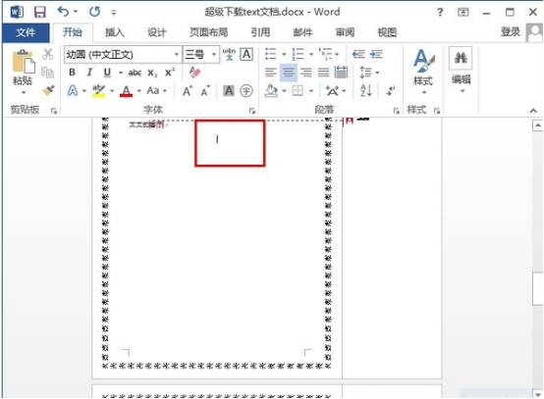Open borders dropdown arrow
The height and width of the screenshot is (399, 544).
311,91
